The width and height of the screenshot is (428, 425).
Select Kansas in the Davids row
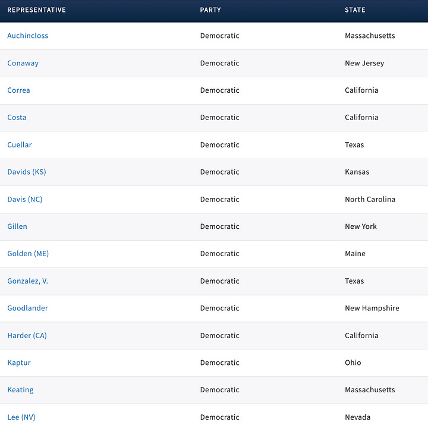coord(357,172)
